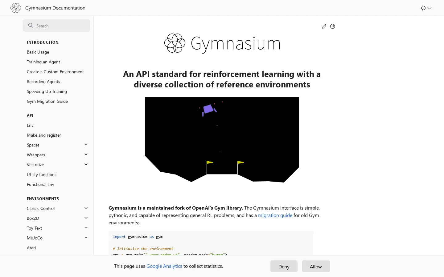The image size is (444, 277).
Task: Toggle the light/dark theme icon
Action: pyautogui.click(x=332, y=26)
